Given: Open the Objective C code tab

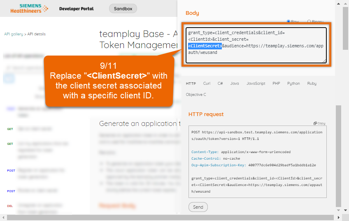Looking at the screenshot, I should click(196, 94).
